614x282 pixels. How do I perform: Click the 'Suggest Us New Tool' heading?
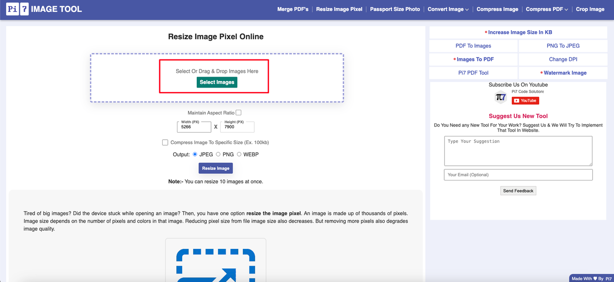pyautogui.click(x=518, y=116)
